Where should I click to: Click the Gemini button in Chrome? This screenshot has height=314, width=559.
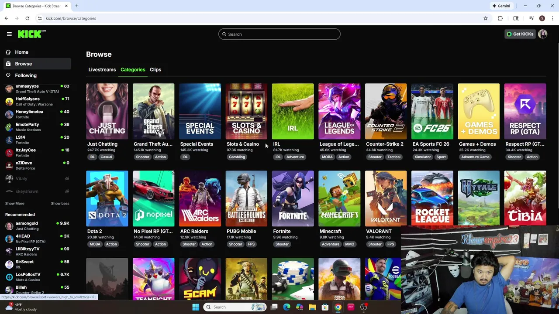pos(501,6)
